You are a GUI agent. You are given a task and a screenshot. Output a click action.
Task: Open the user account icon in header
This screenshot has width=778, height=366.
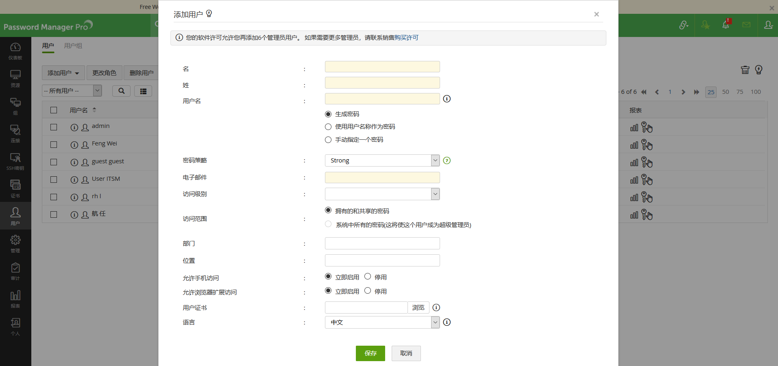click(x=768, y=25)
